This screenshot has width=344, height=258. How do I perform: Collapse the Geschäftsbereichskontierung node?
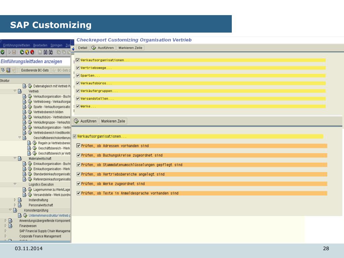click(19, 137)
